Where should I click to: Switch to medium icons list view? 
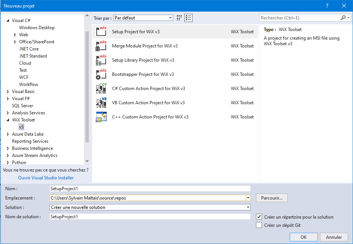(x=188, y=18)
